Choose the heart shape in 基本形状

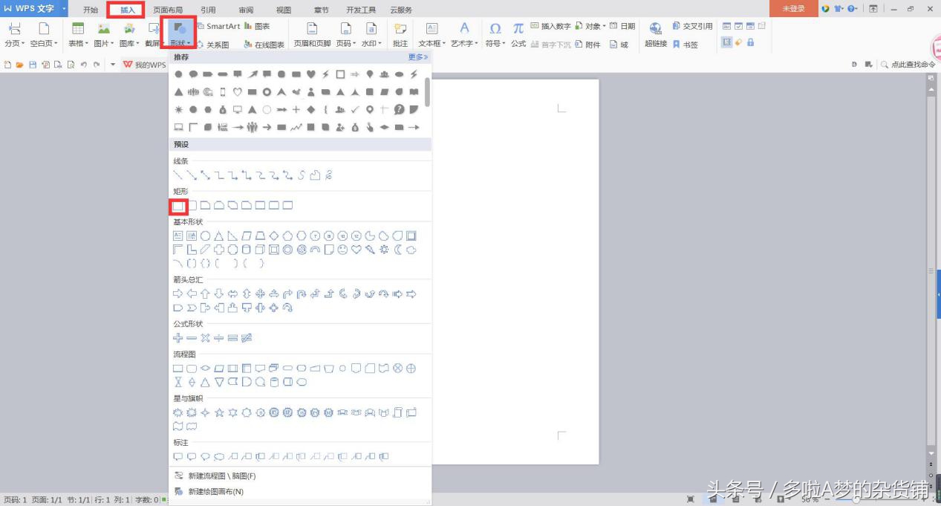(x=356, y=250)
